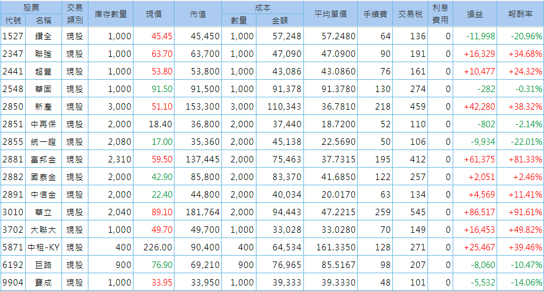Click cost amount 110,343

pyautogui.click(x=284, y=107)
